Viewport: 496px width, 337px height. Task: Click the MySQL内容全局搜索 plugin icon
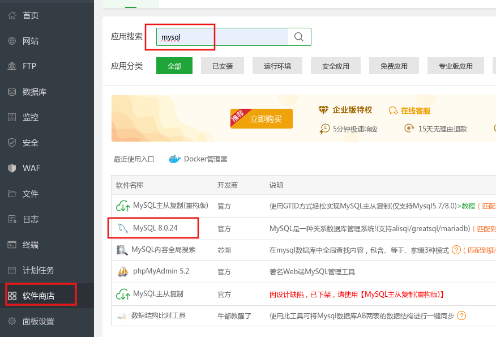point(122,250)
